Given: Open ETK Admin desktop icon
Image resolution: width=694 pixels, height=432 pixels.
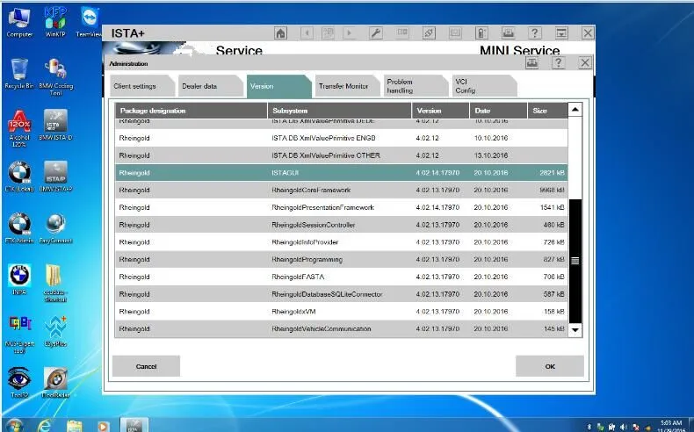Looking at the screenshot, I should pos(19,228).
